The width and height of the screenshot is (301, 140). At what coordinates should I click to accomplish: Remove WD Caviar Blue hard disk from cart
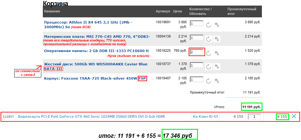(x=217, y=67)
